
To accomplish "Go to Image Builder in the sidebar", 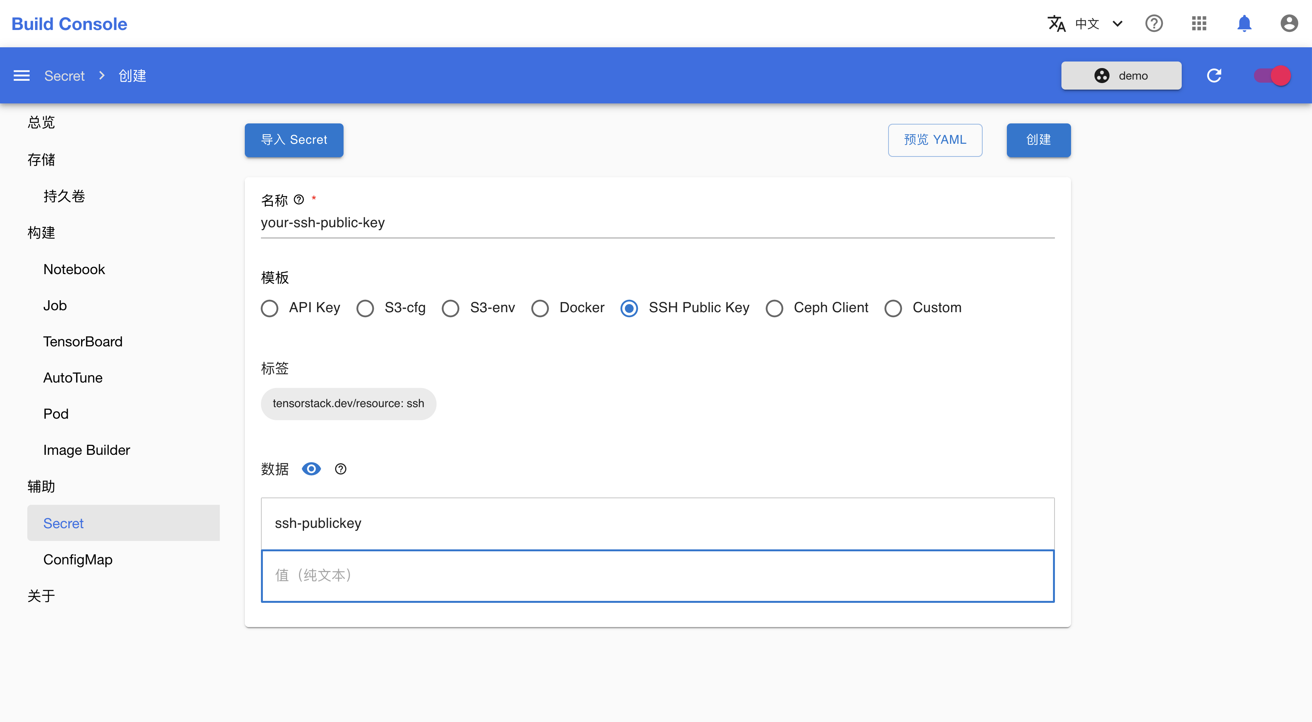I will coord(86,450).
